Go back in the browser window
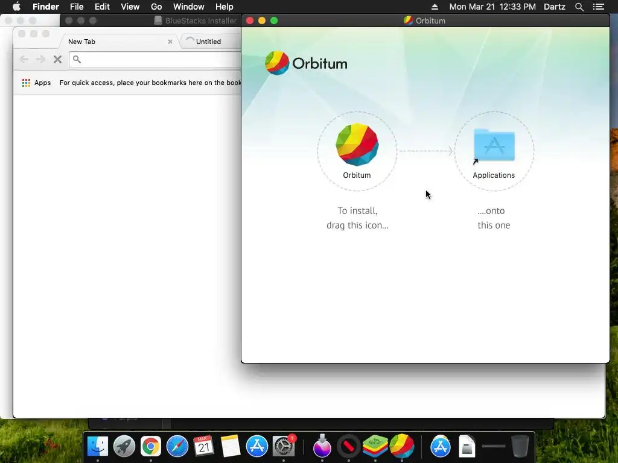Image resolution: width=618 pixels, height=463 pixels. click(24, 60)
